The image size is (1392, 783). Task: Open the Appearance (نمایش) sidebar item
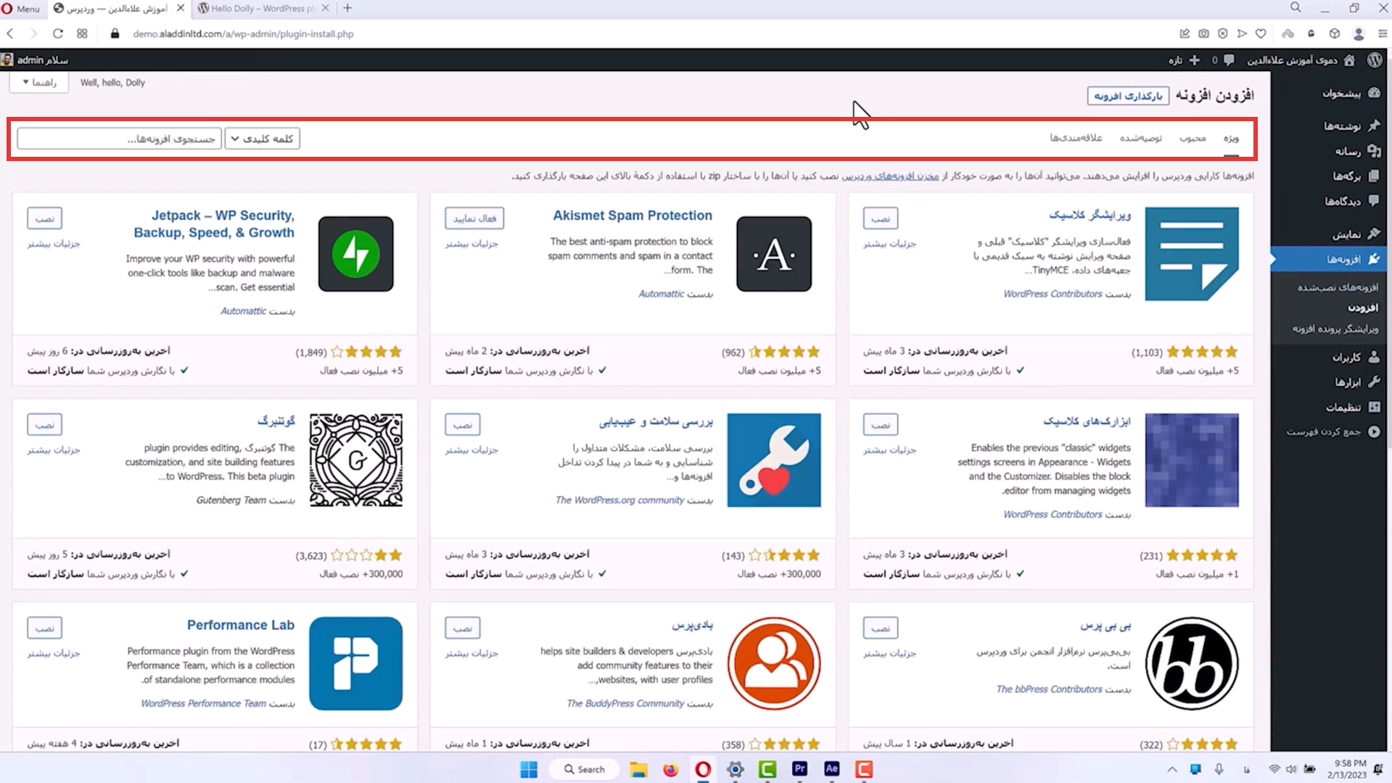click(x=1355, y=234)
